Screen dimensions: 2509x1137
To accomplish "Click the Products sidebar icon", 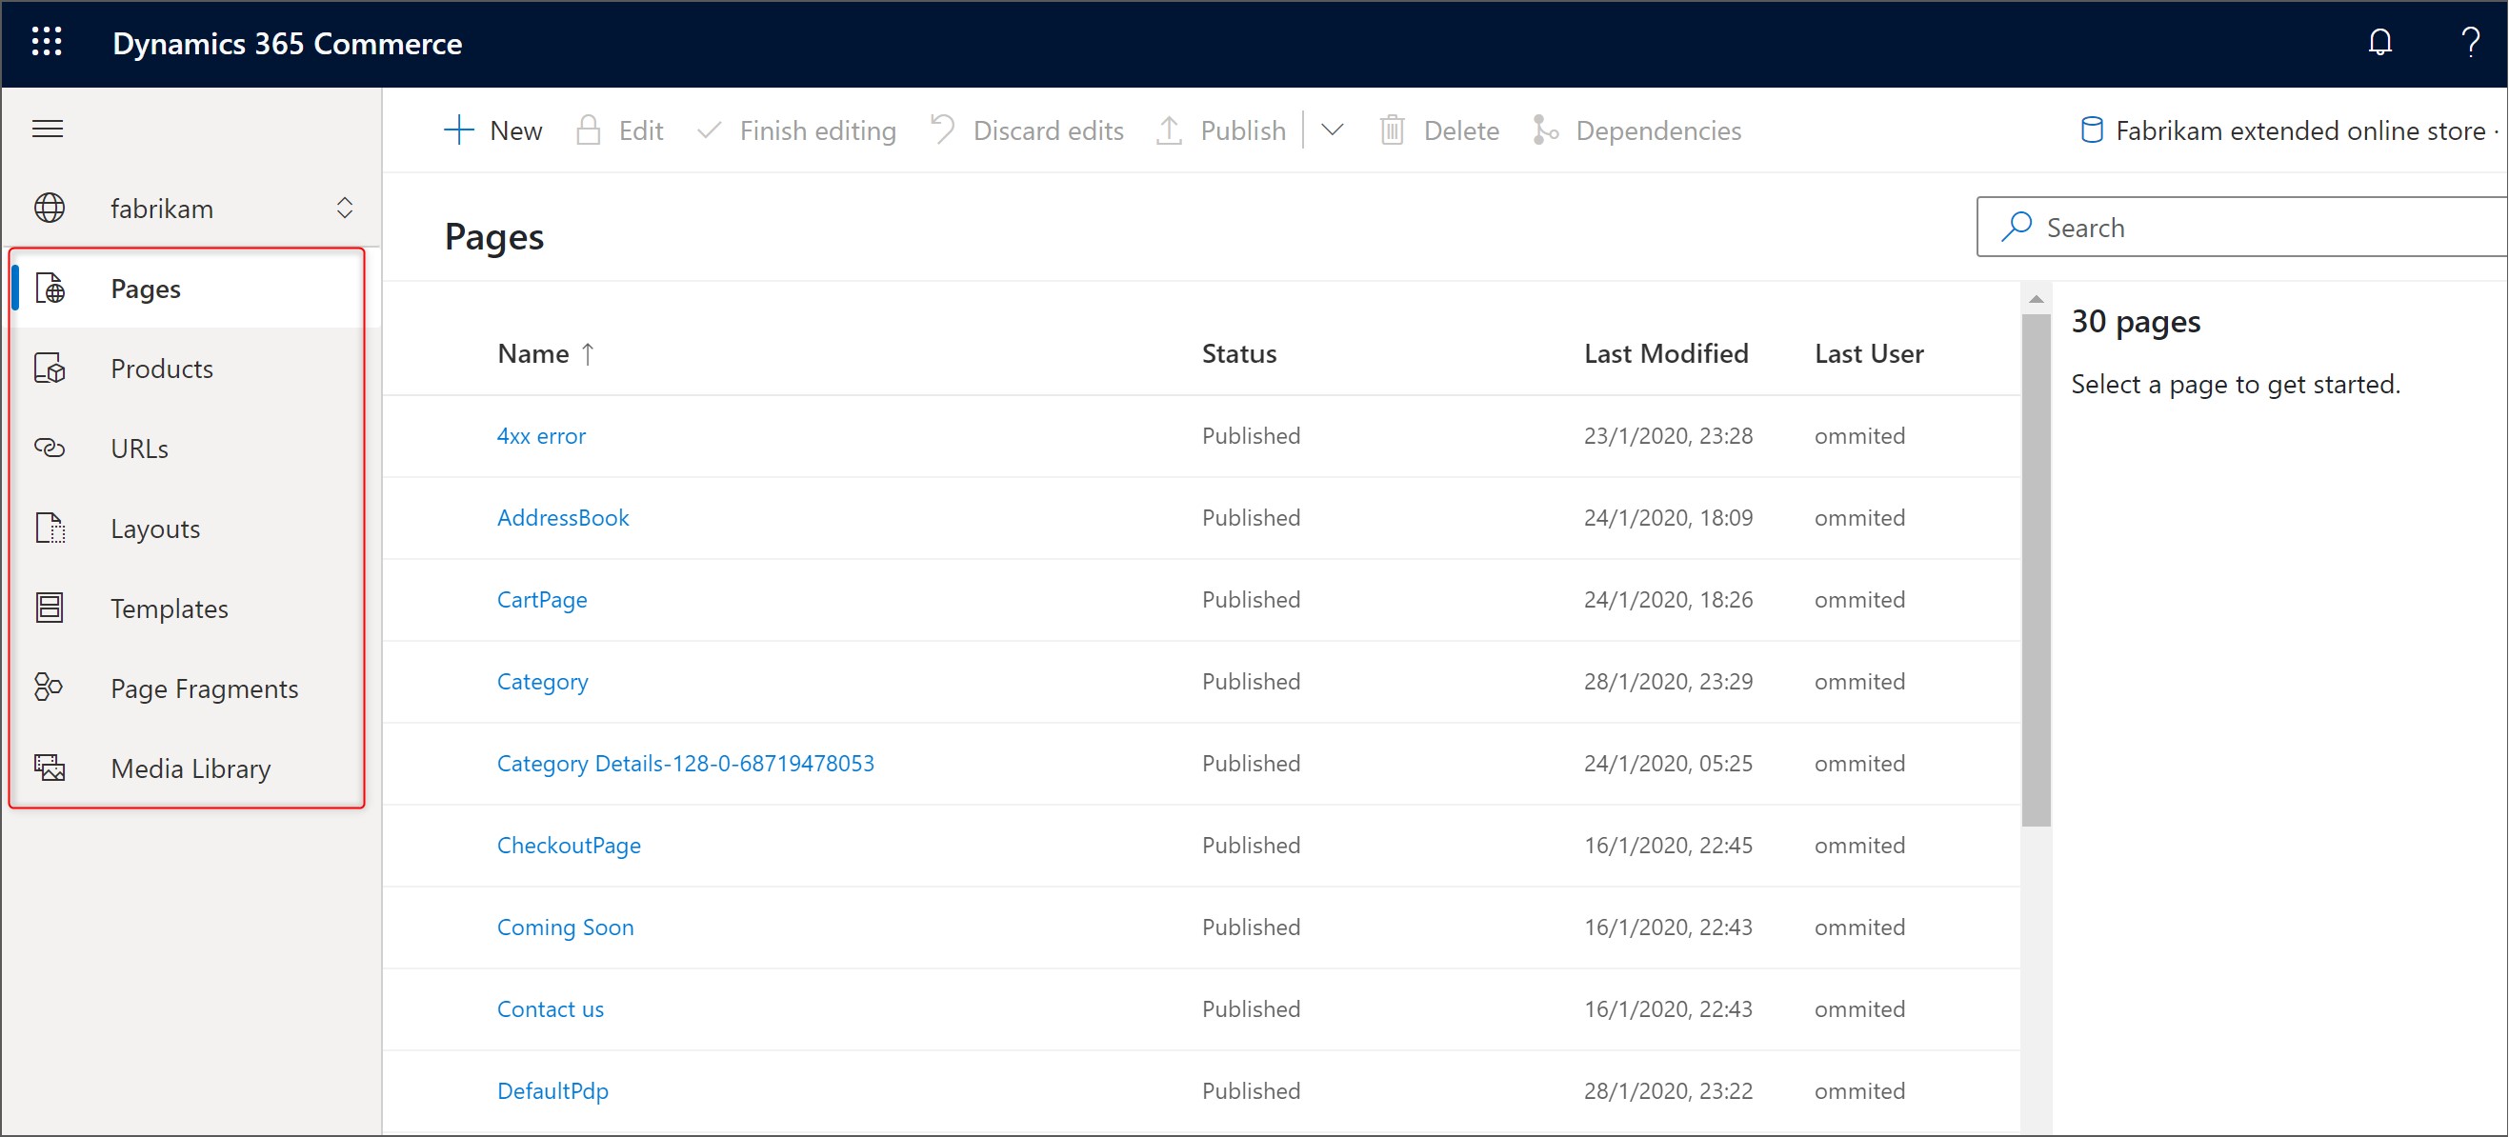I will 50,368.
